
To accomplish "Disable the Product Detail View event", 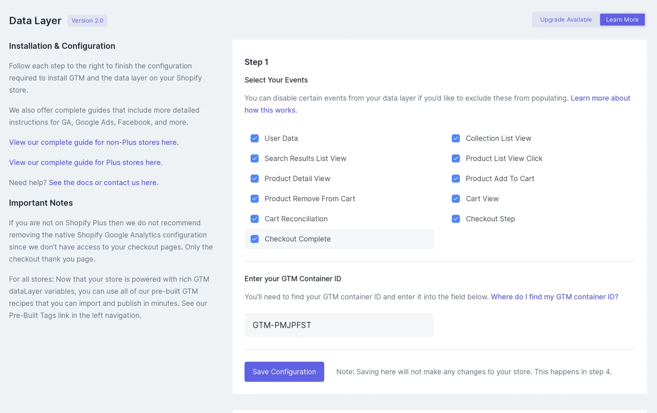I will pyautogui.click(x=254, y=178).
